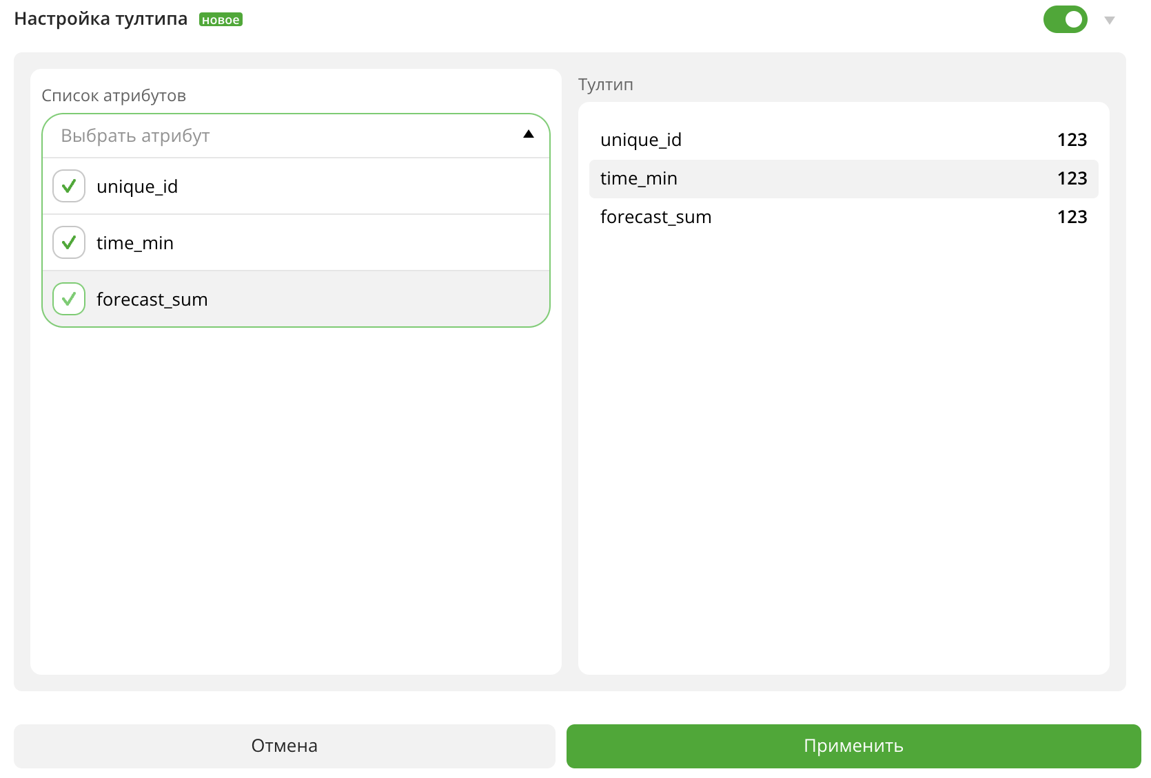Uncheck the forecast_sum checkbox
The image size is (1151, 778).
[x=69, y=299]
